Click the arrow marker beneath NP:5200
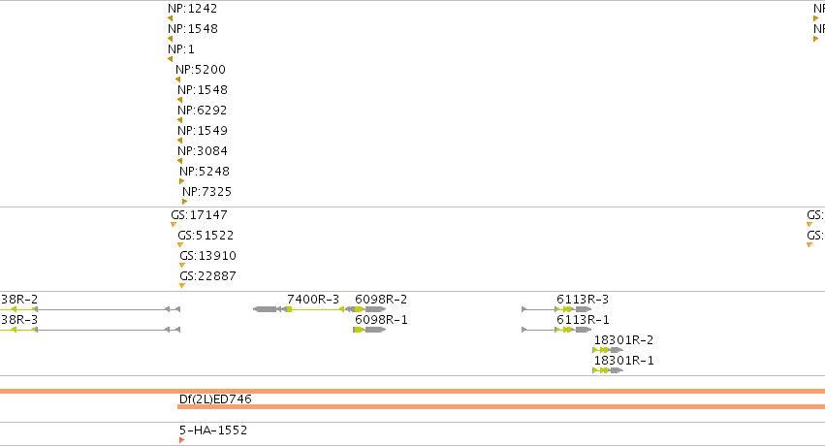This screenshot has width=825, height=446. (177, 80)
